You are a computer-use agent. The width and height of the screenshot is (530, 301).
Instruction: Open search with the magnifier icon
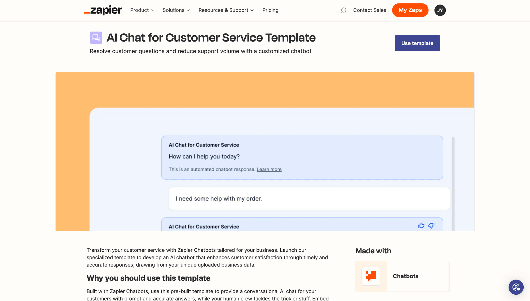click(x=343, y=10)
